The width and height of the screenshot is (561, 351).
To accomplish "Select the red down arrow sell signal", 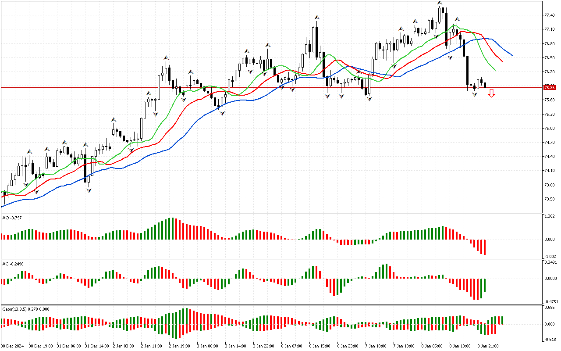I will click(x=492, y=93).
